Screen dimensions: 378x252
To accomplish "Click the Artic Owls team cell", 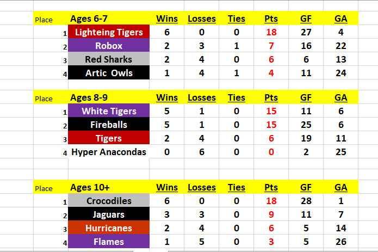I will [x=109, y=73].
